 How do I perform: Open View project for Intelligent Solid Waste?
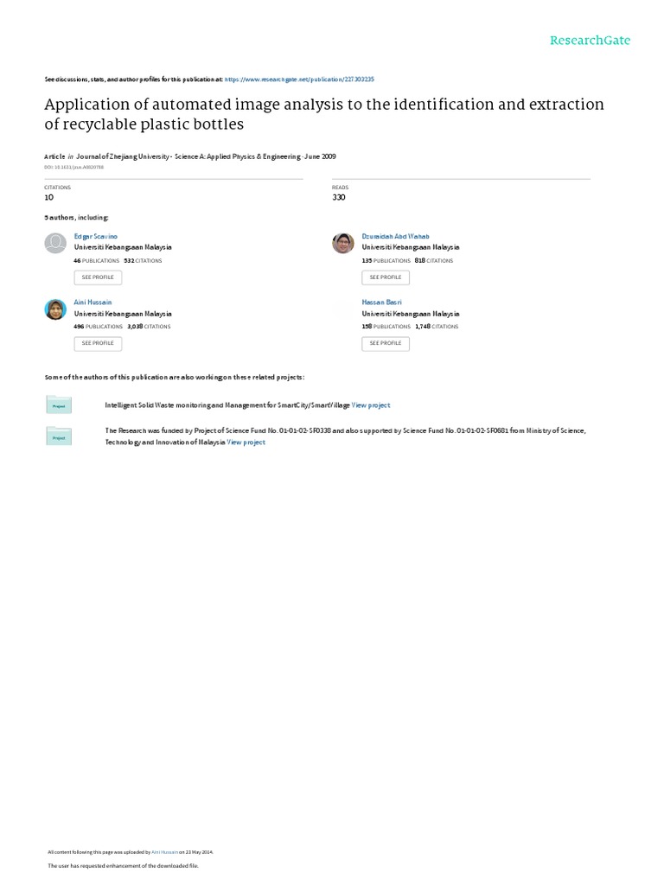point(371,404)
